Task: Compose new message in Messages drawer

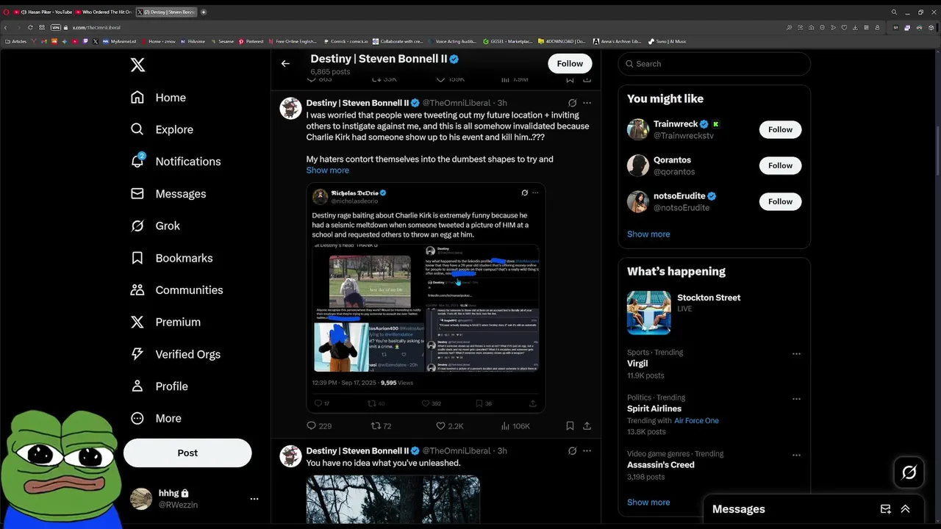Action: click(886, 509)
